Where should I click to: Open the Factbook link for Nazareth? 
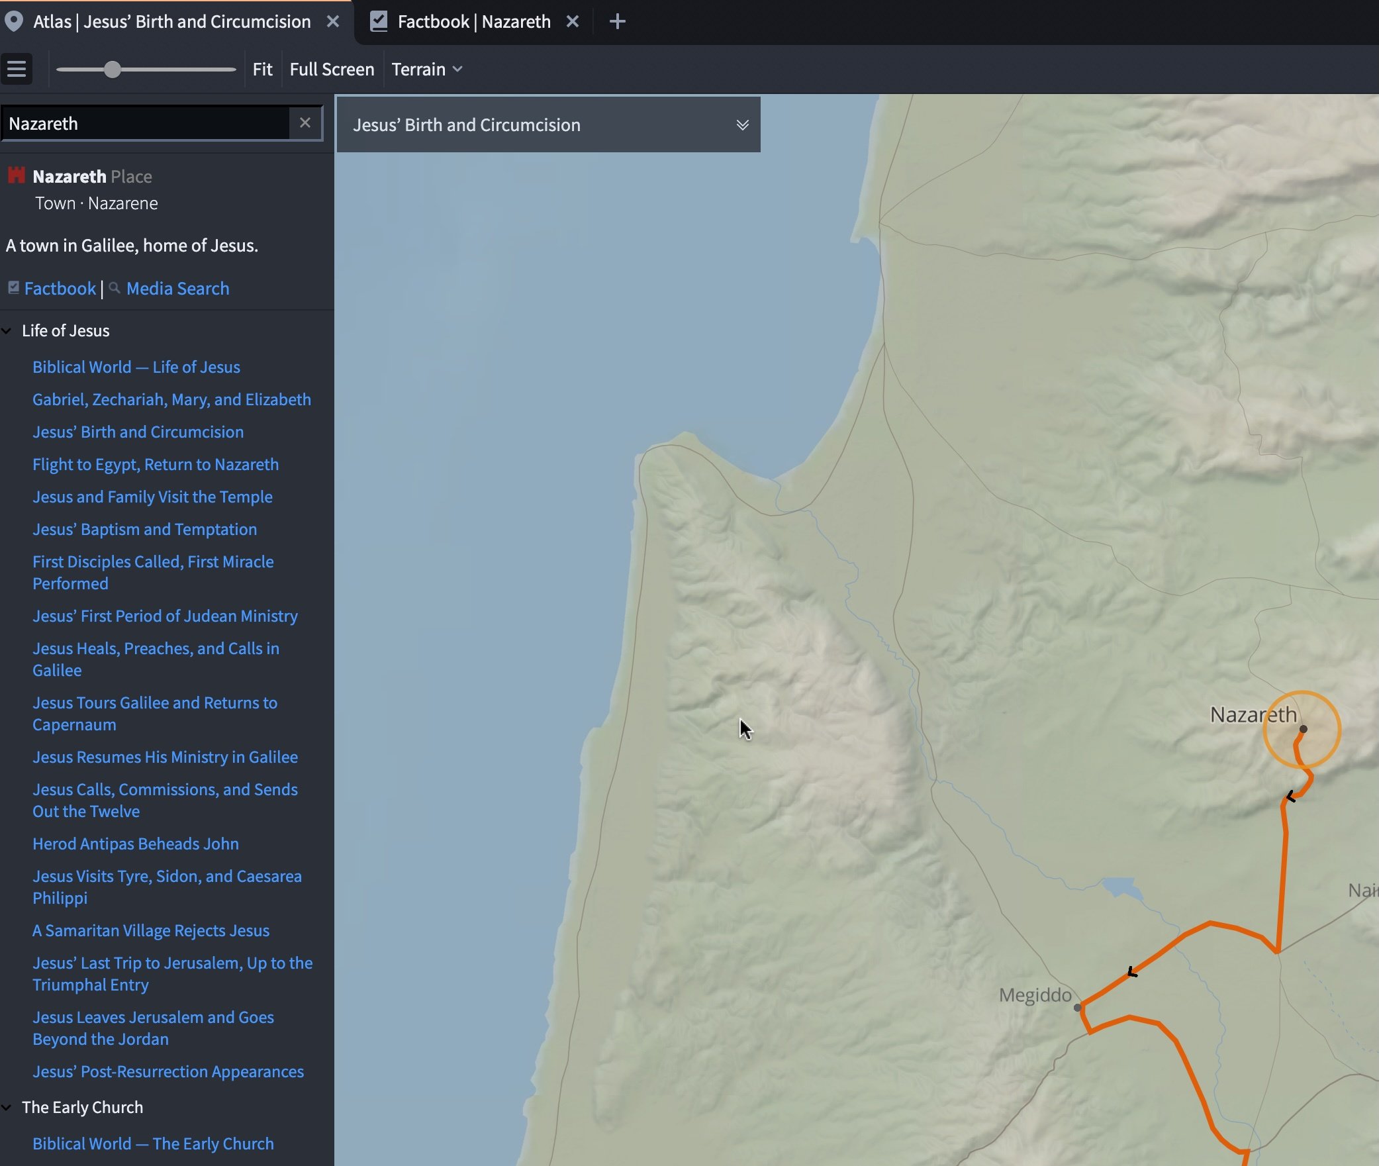60,288
